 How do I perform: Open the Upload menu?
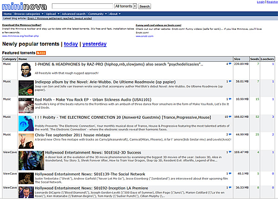tap(51, 14)
